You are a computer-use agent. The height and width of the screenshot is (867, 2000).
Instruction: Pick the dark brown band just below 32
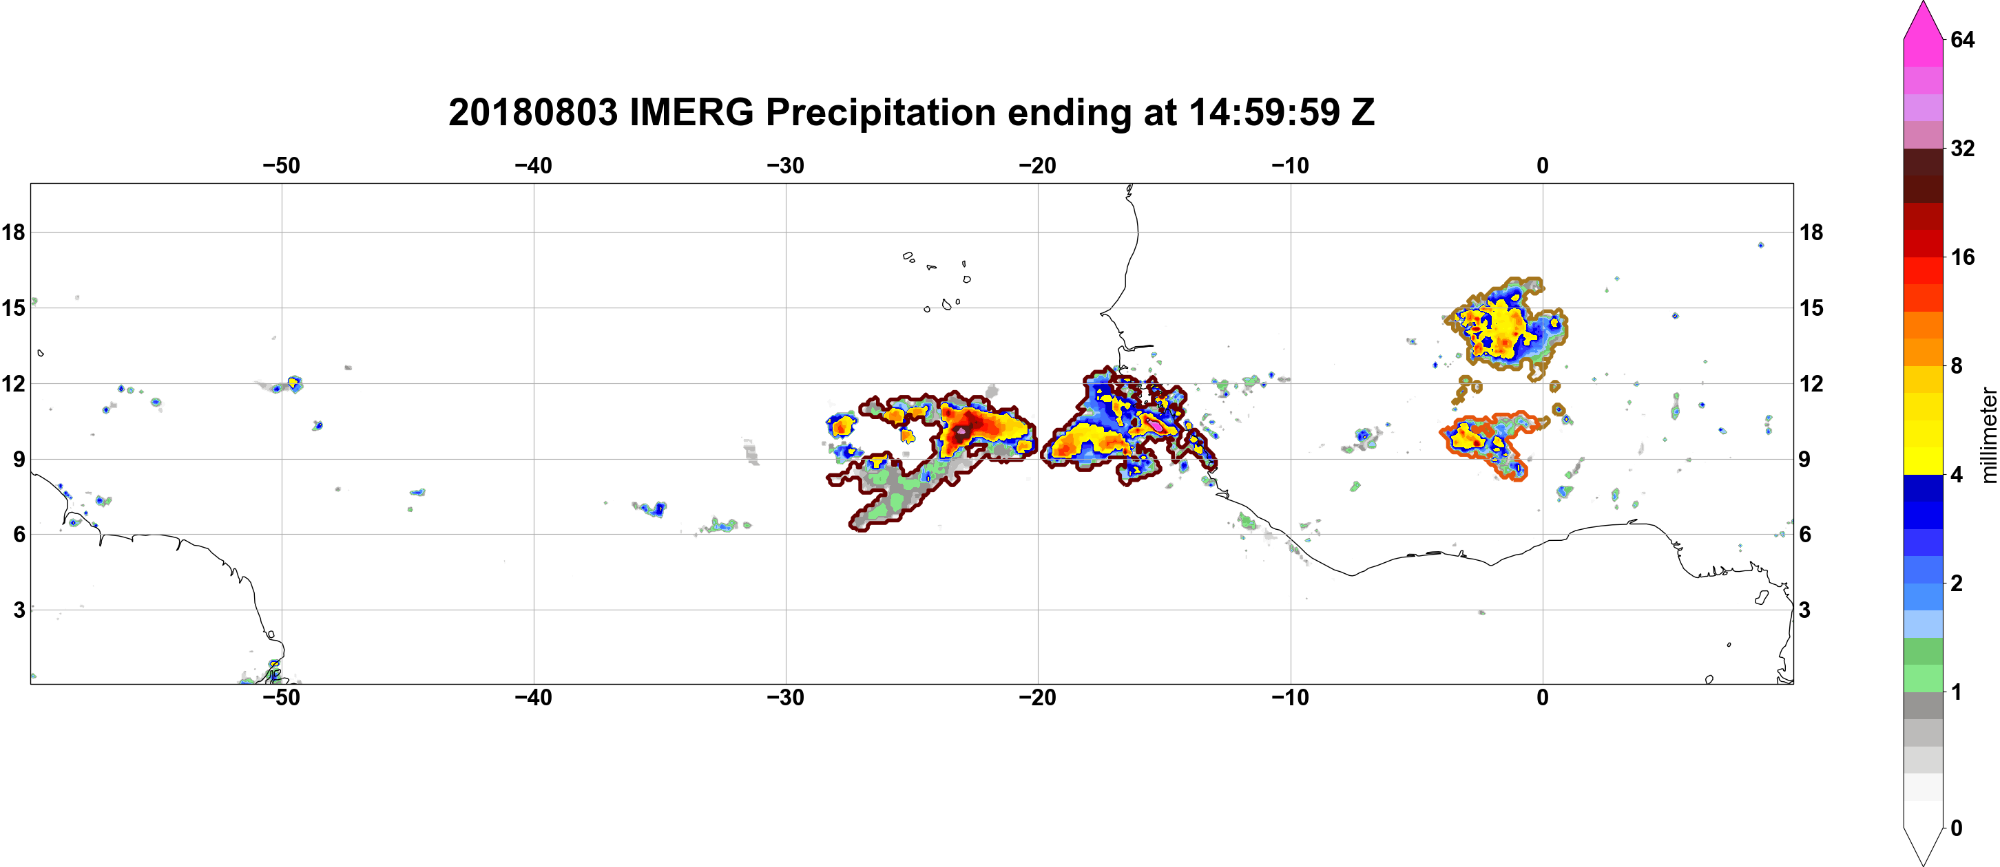1923,162
